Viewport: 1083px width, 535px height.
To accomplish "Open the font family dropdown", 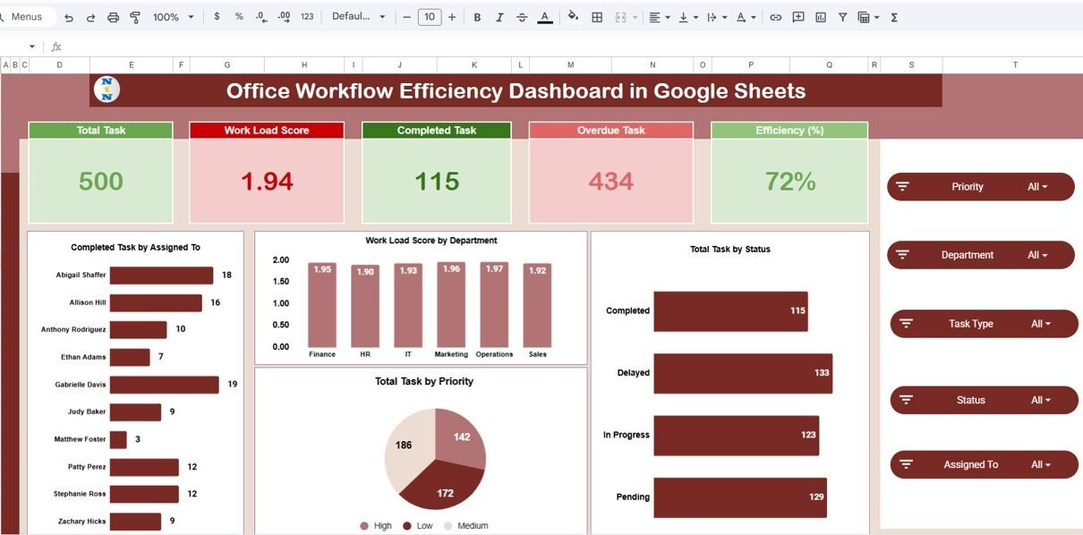I will [x=358, y=17].
